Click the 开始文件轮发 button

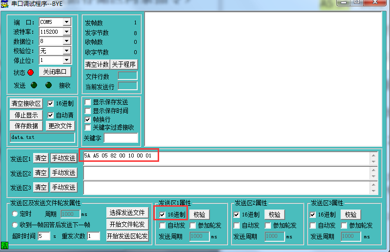(x=127, y=224)
